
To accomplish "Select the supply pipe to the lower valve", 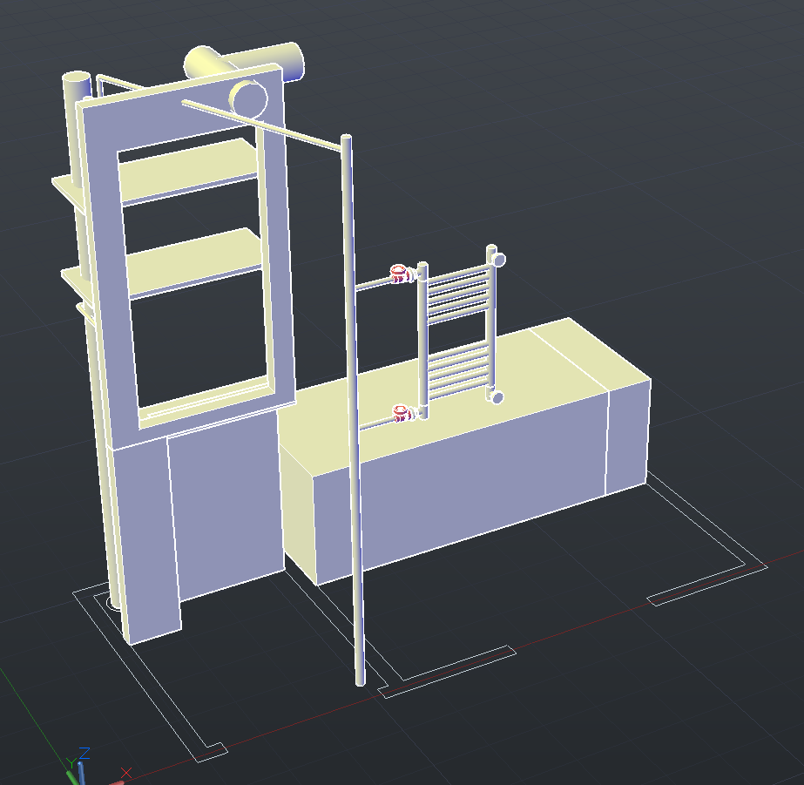I will pyautogui.click(x=376, y=423).
